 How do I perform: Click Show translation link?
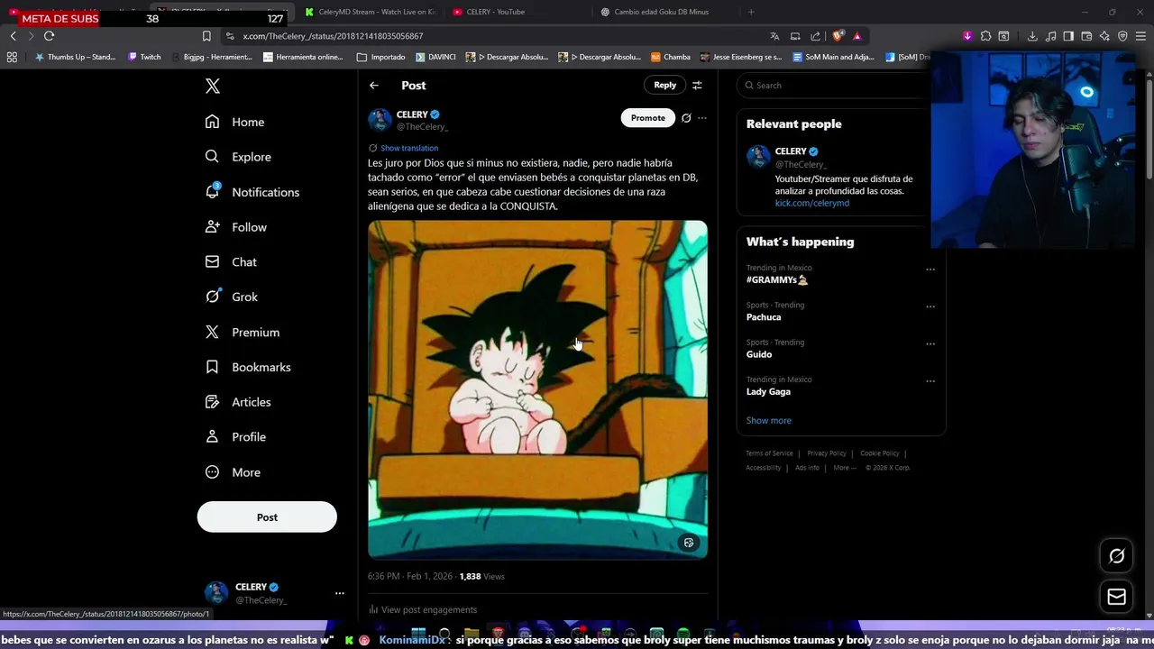point(409,148)
